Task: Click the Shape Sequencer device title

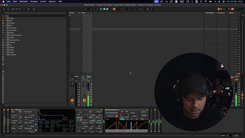Action: pos(112,110)
